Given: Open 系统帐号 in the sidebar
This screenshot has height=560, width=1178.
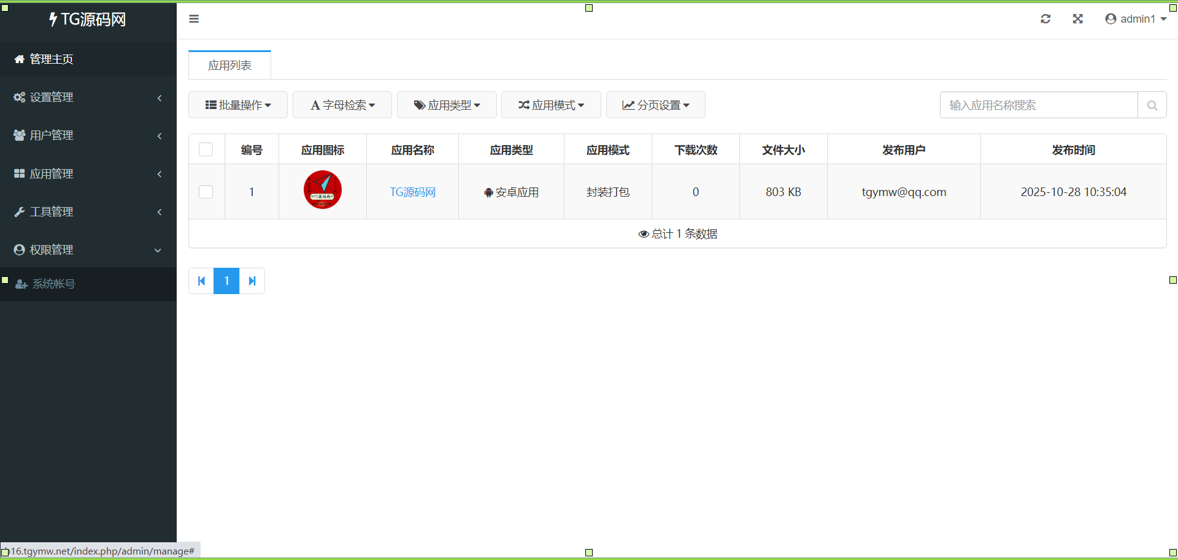Looking at the screenshot, I should click(x=53, y=284).
